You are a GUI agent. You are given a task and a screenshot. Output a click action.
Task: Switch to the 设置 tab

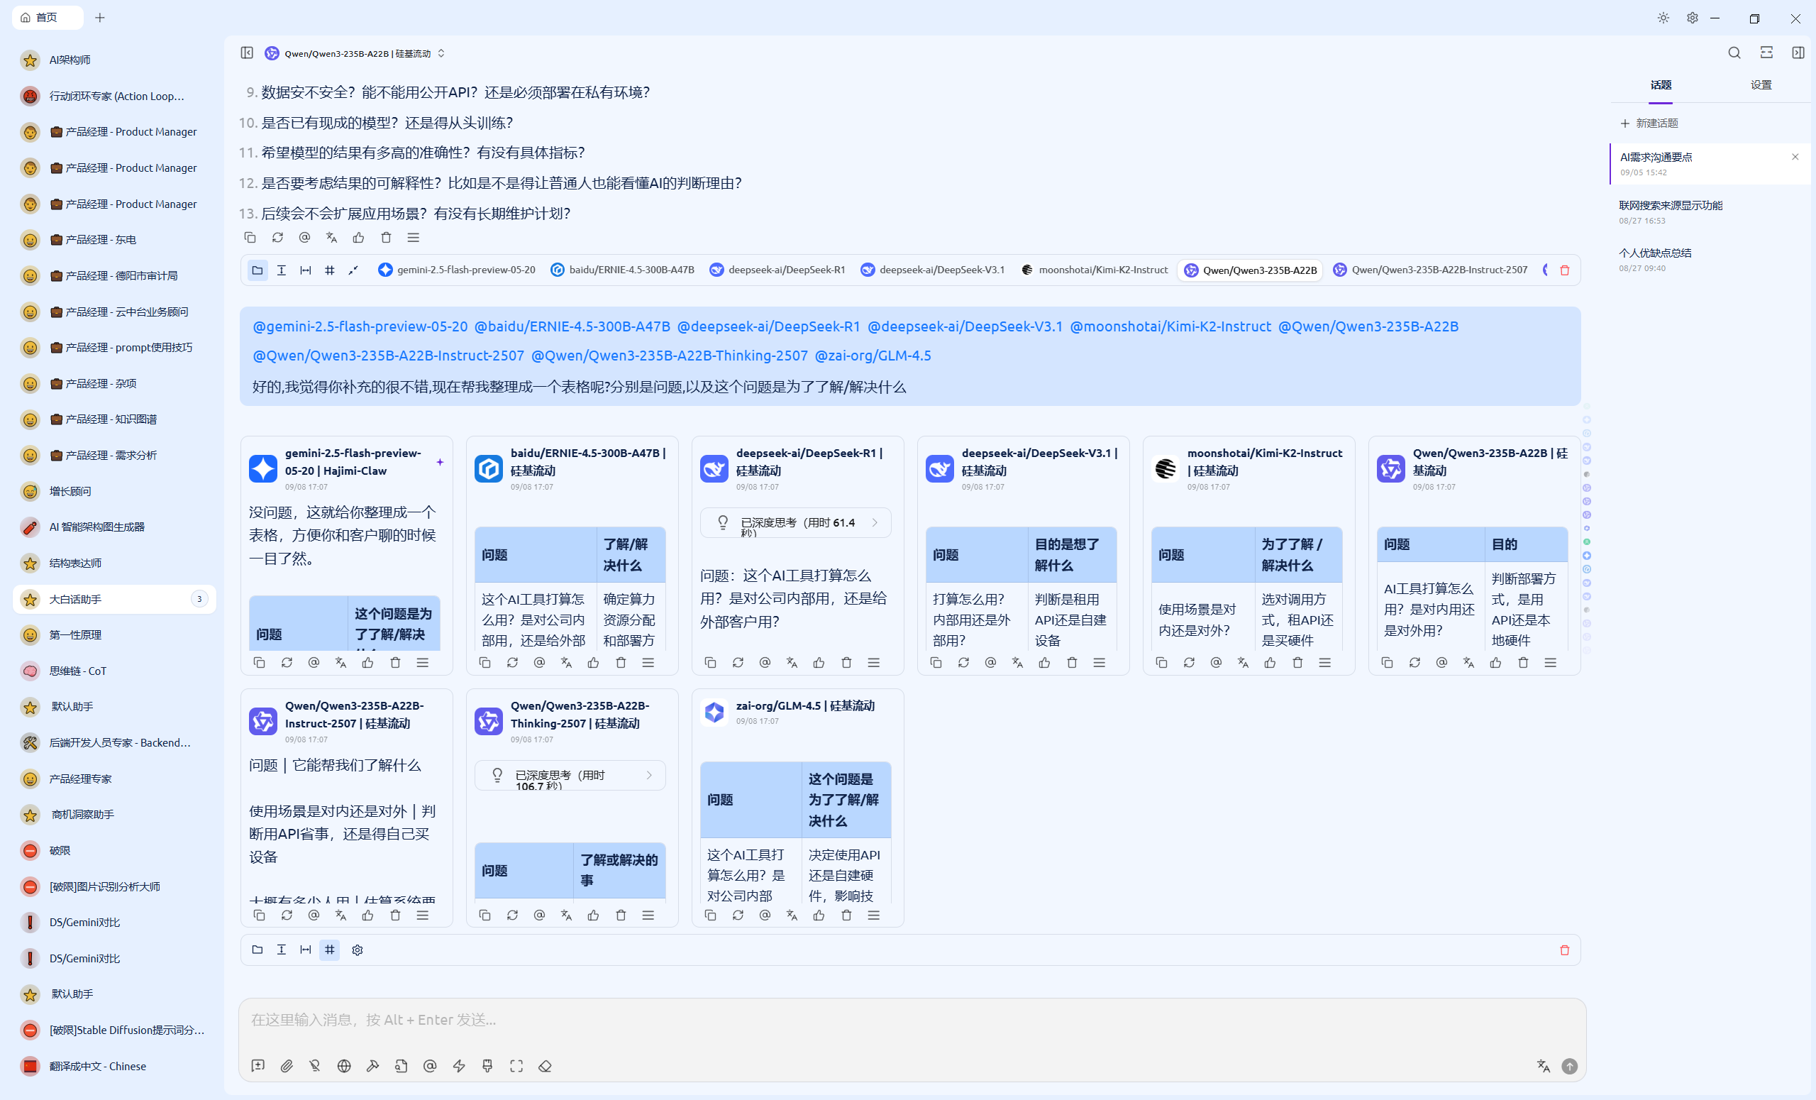(x=1760, y=84)
